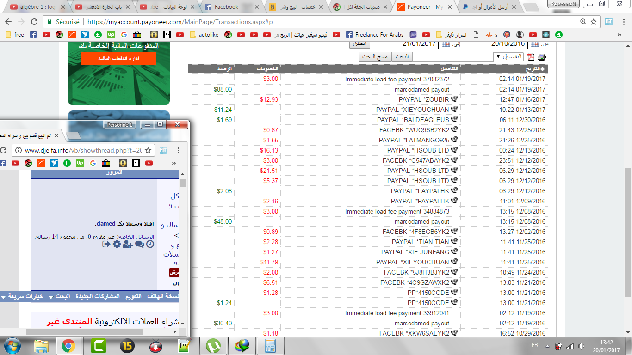
Task: Show hidden system tray icons arrow
Action: pos(547,345)
